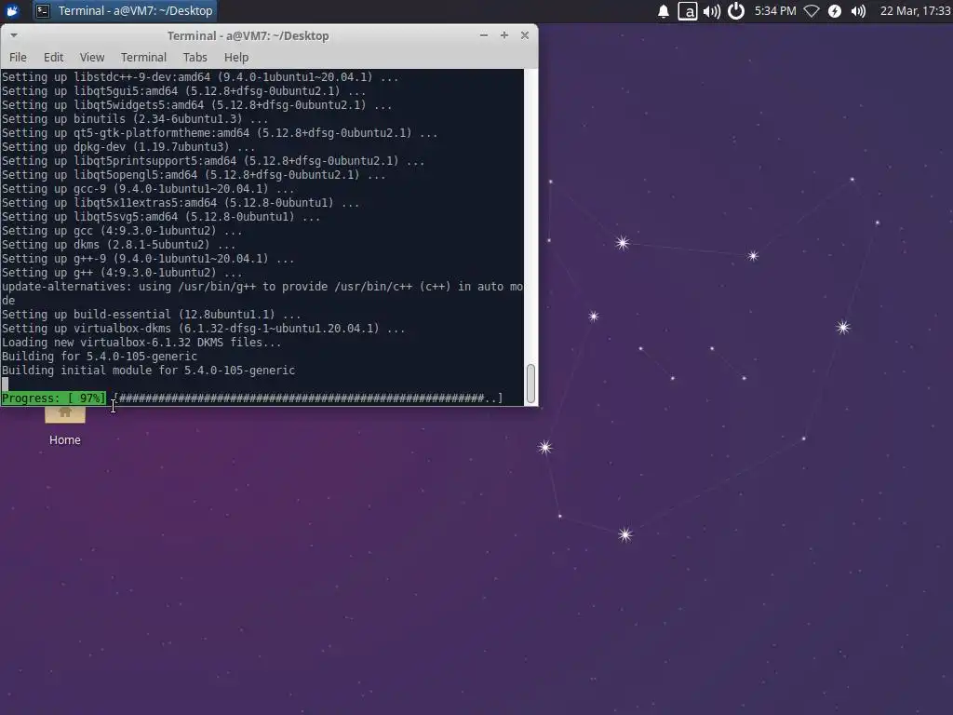Open the Terminal menu
This screenshot has height=715, width=953.
click(143, 57)
